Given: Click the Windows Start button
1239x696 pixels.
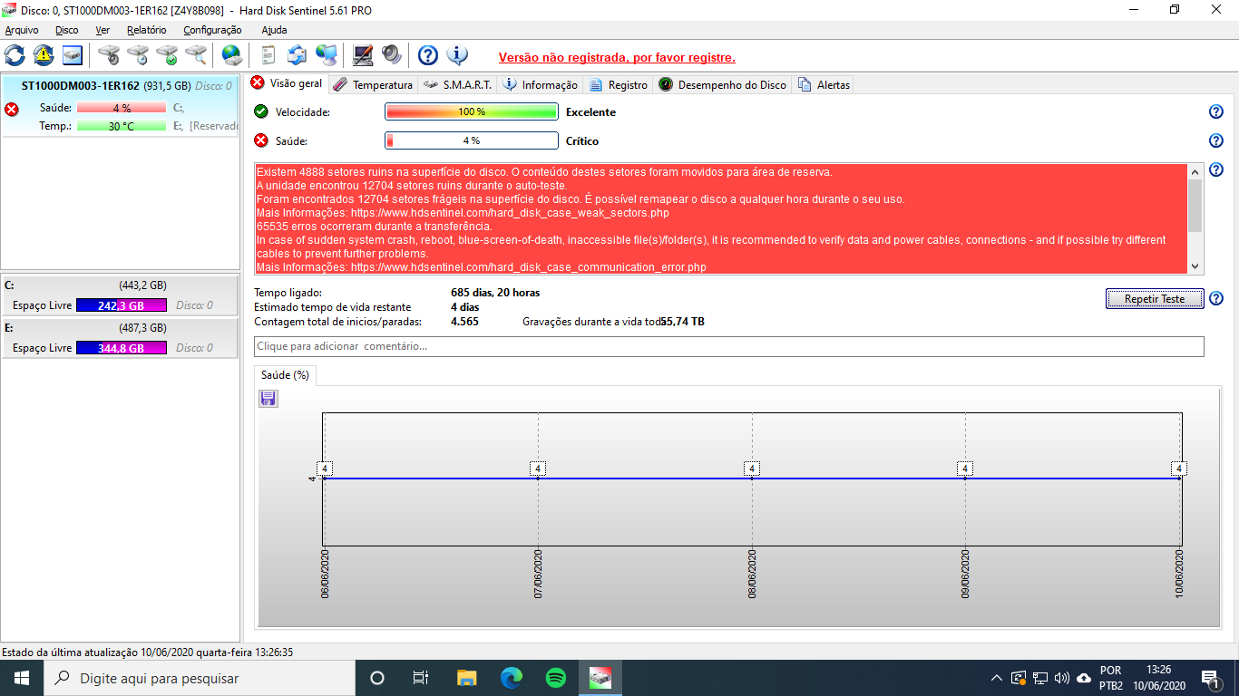Looking at the screenshot, I should click(x=22, y=678).
